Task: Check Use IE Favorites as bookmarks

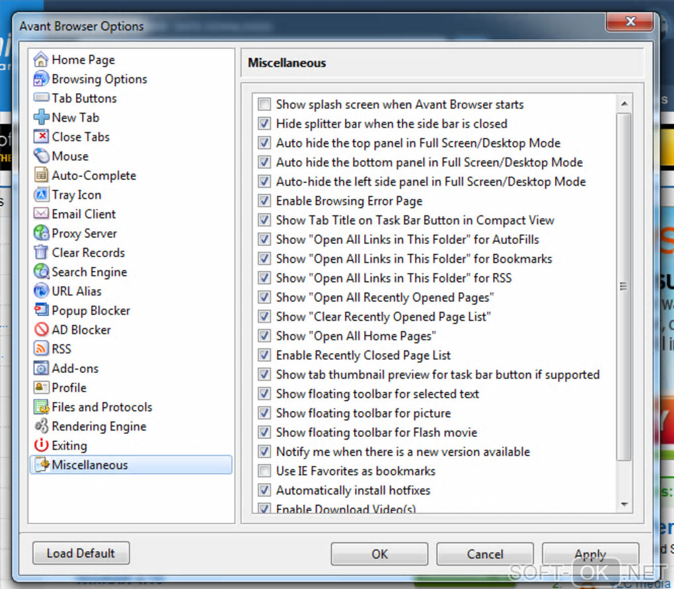Action: (264, 471)
